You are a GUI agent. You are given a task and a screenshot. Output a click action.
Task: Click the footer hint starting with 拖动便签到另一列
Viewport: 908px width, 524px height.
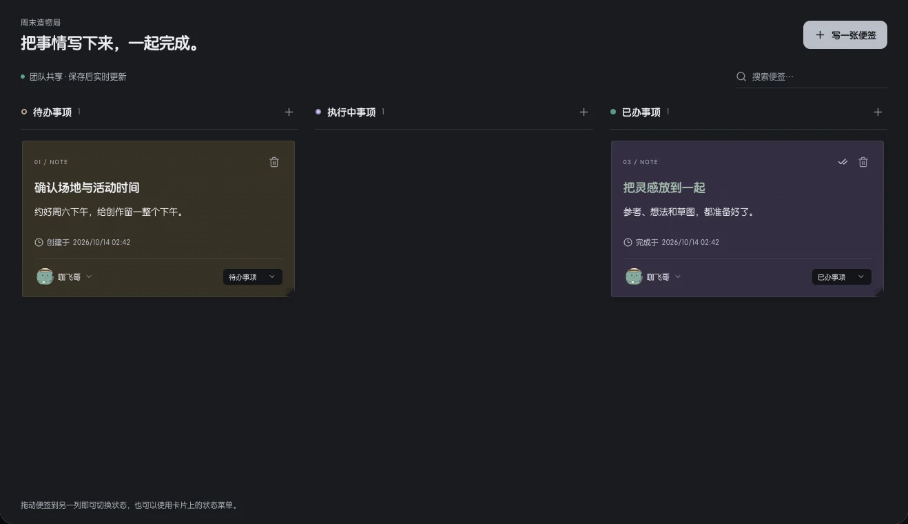click(x=130, y=505)
